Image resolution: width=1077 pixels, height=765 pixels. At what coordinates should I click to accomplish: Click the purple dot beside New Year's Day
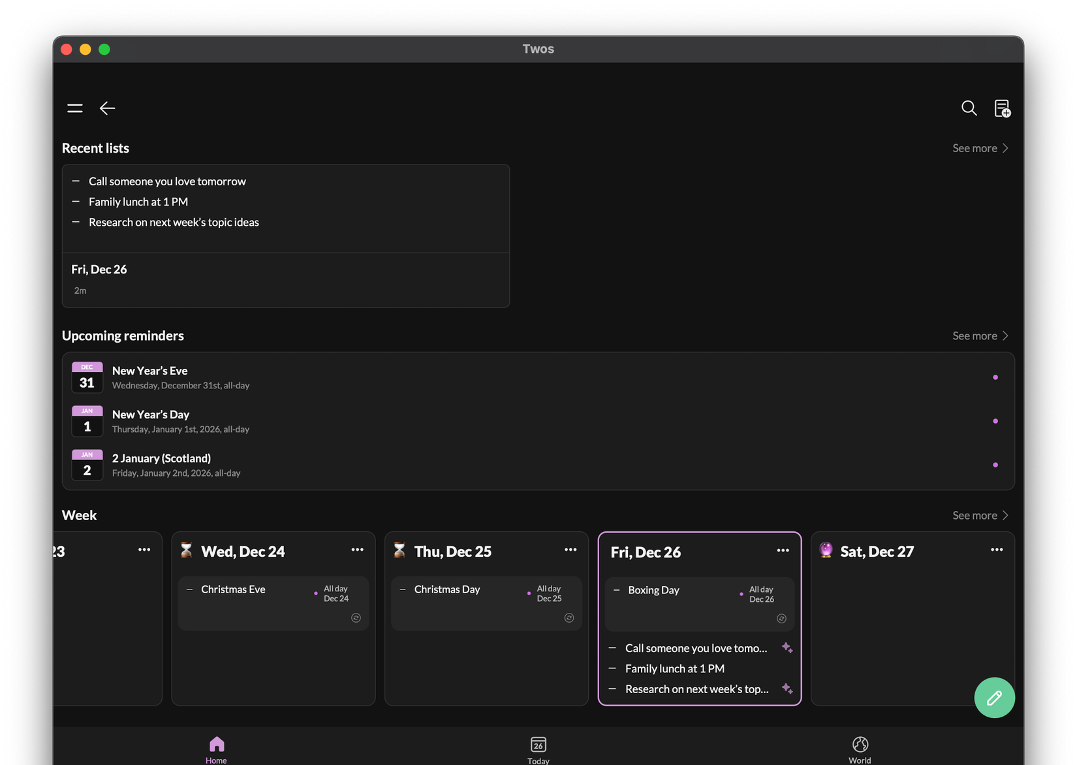point(995,421)
